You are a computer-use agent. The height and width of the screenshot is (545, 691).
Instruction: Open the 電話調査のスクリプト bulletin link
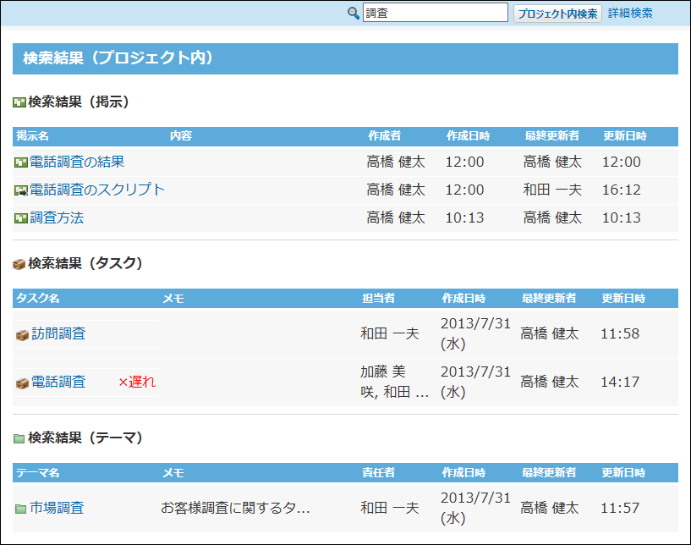pos(97,190)
